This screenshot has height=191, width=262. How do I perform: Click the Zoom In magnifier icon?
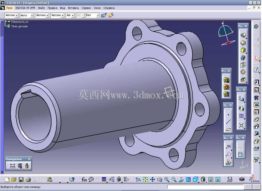(167, 180)
